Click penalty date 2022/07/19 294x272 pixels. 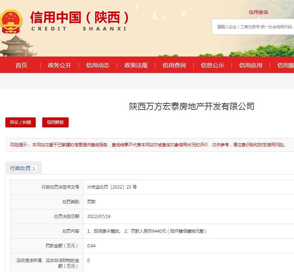pos(99,217)
